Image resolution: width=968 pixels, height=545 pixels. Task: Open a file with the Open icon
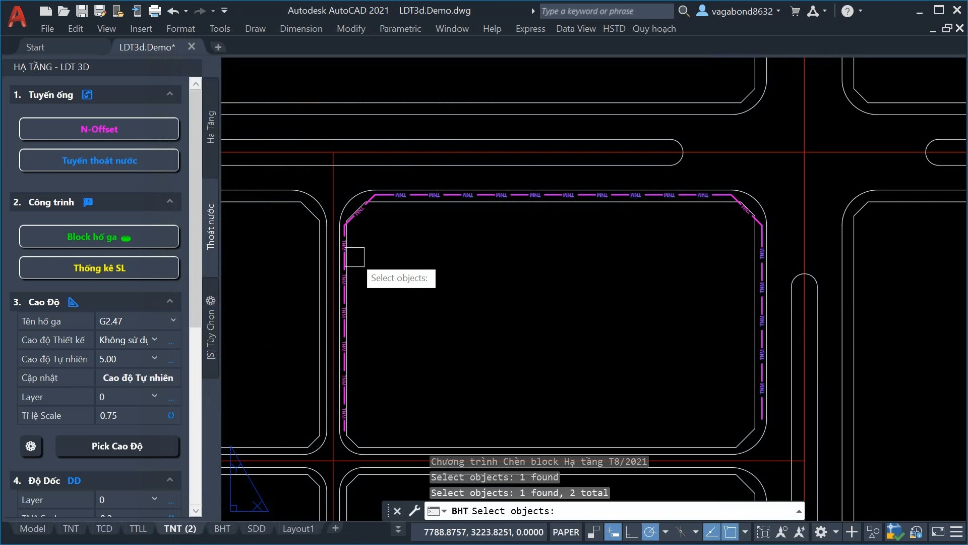pos(64,11)
